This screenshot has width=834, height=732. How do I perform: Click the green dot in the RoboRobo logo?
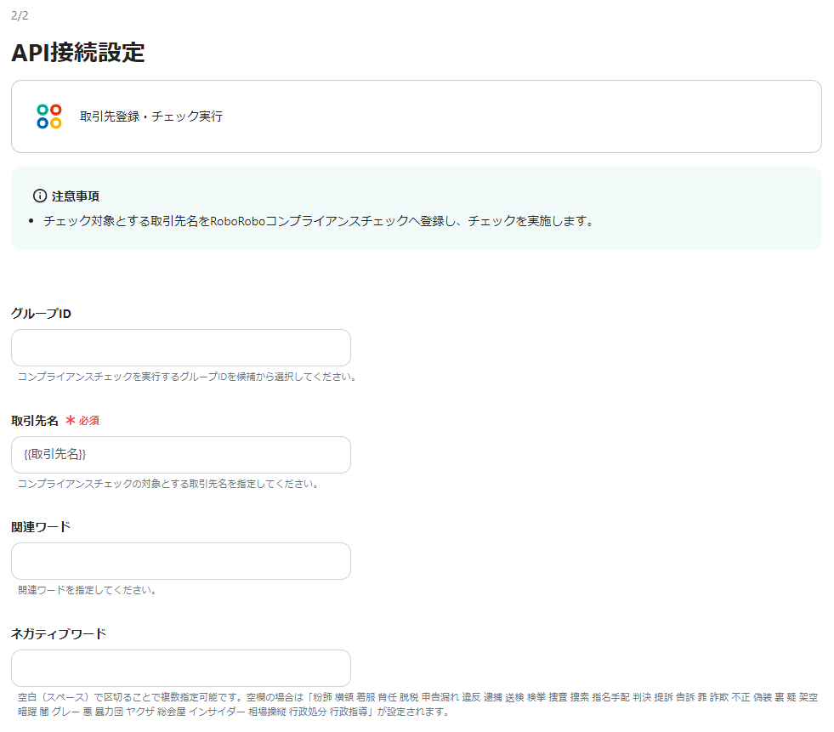tap(43, 110)
